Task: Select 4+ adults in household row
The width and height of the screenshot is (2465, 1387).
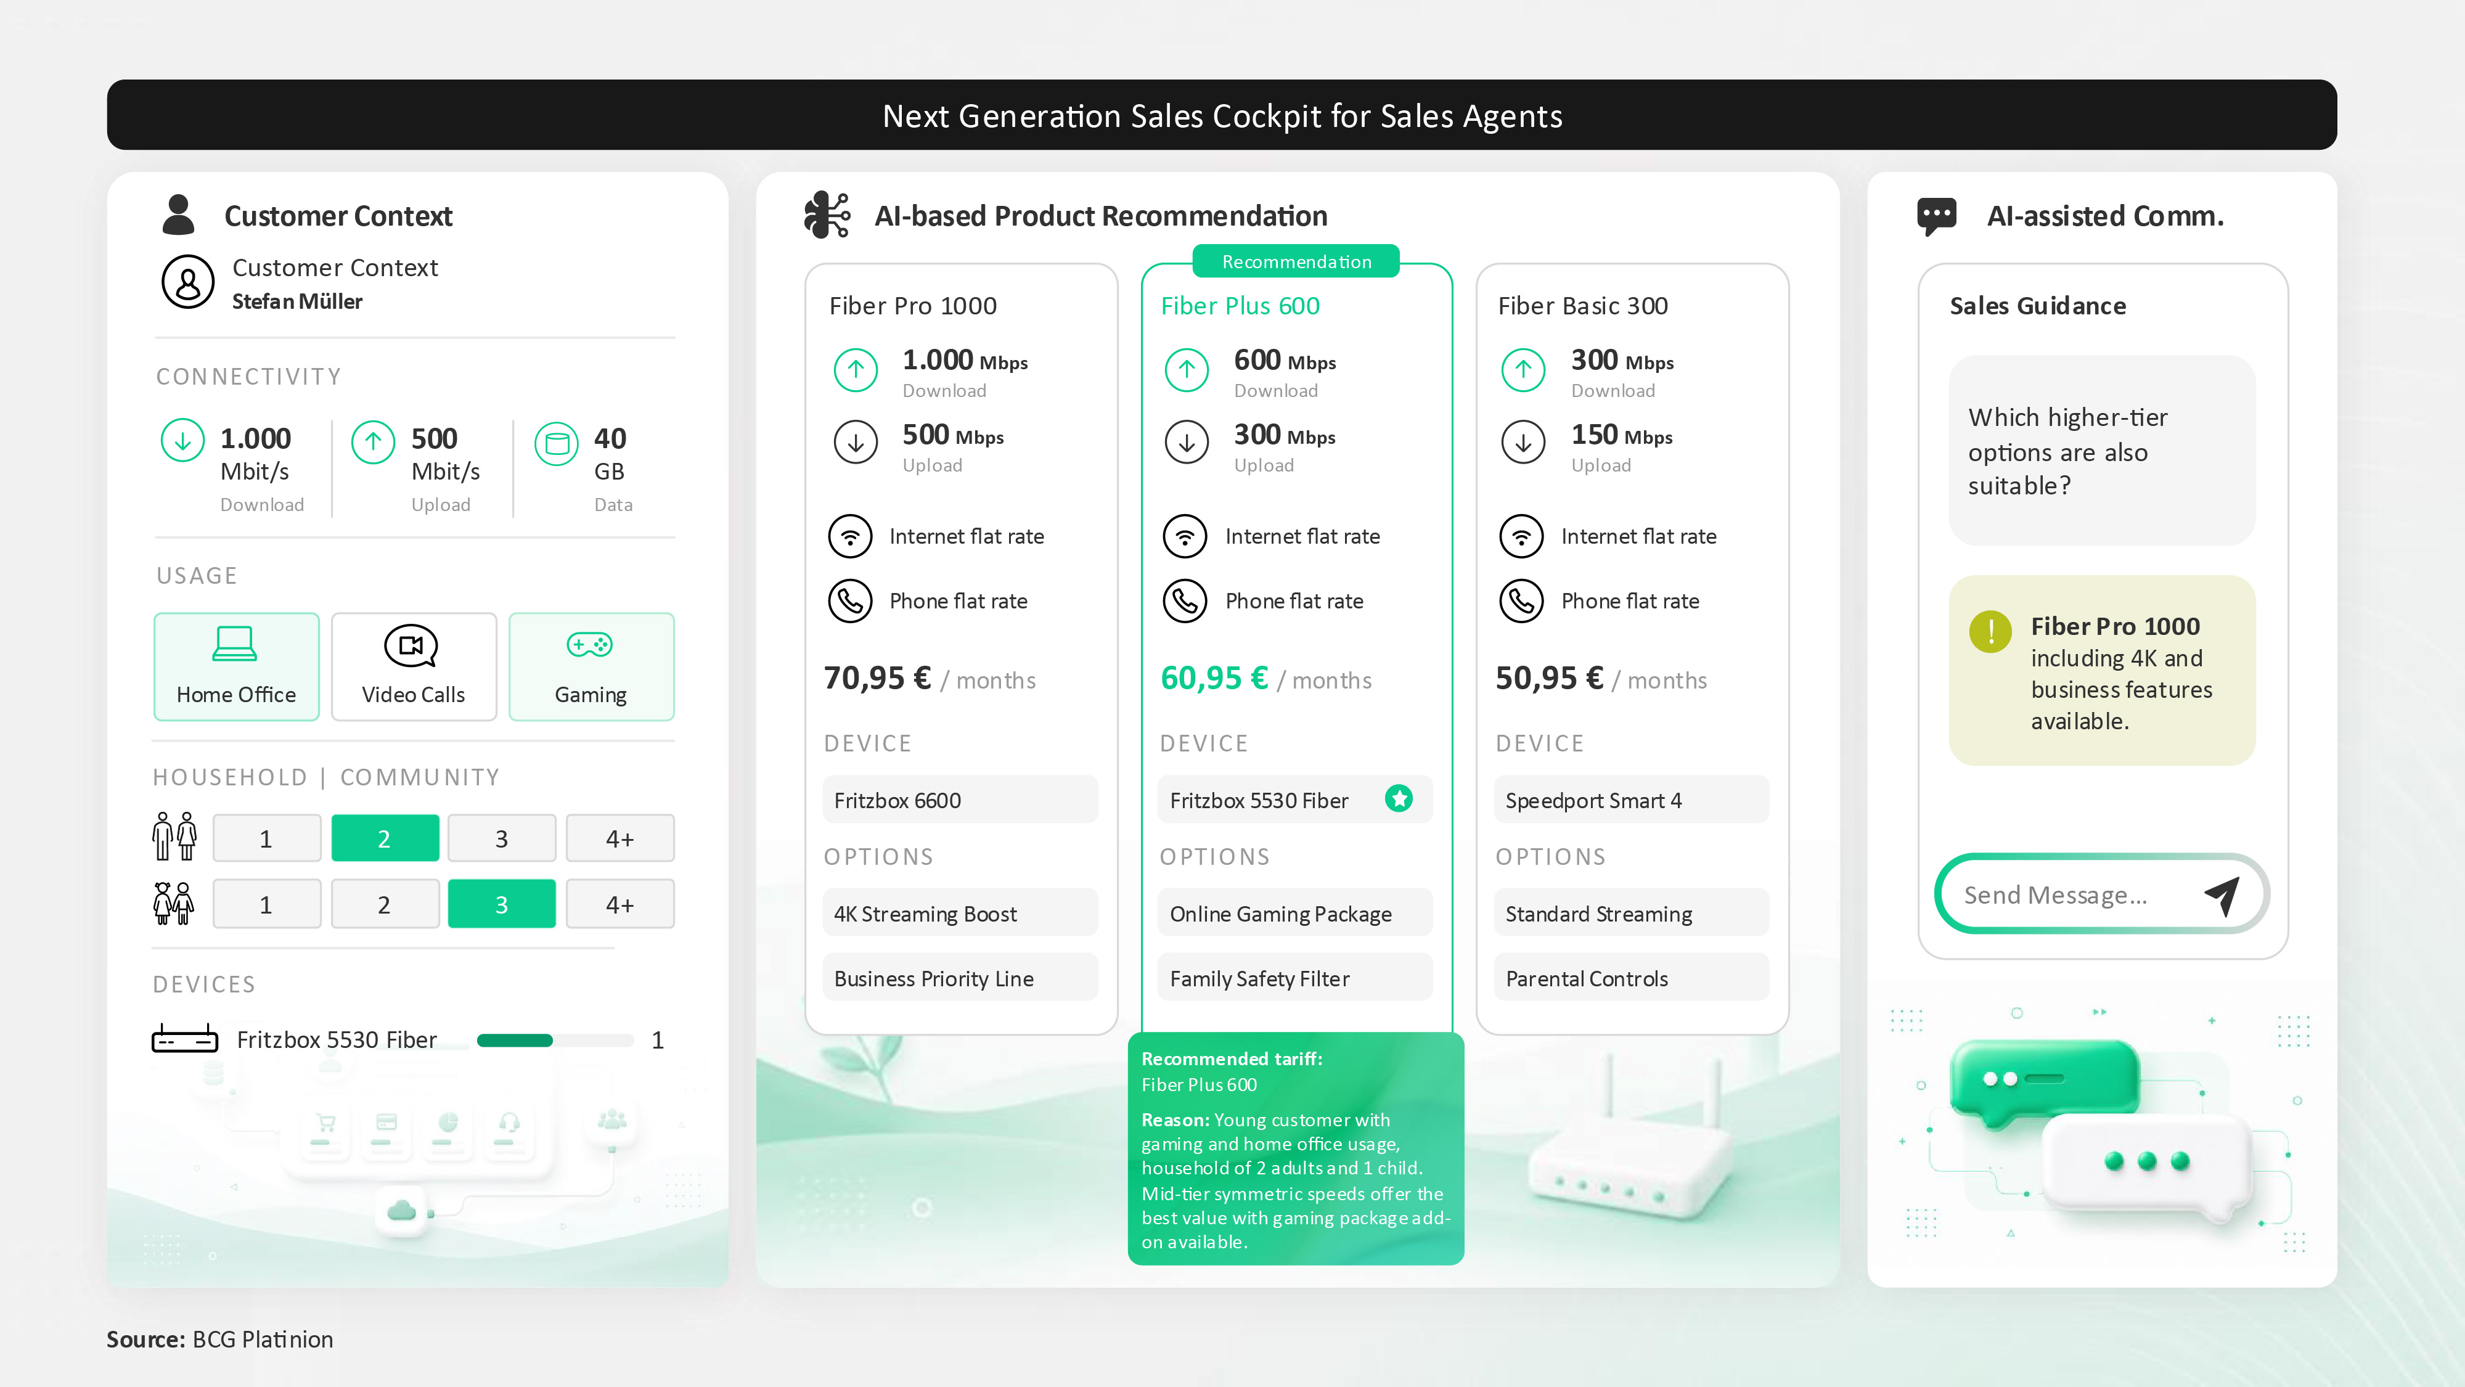Action: [x=620, y=838]
